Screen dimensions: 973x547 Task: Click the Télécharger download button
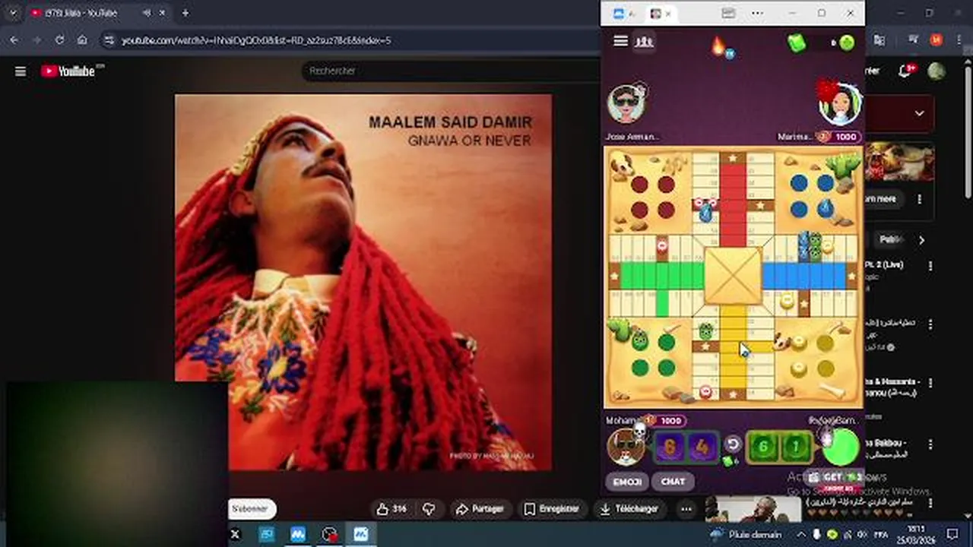(x=629, y=509)
